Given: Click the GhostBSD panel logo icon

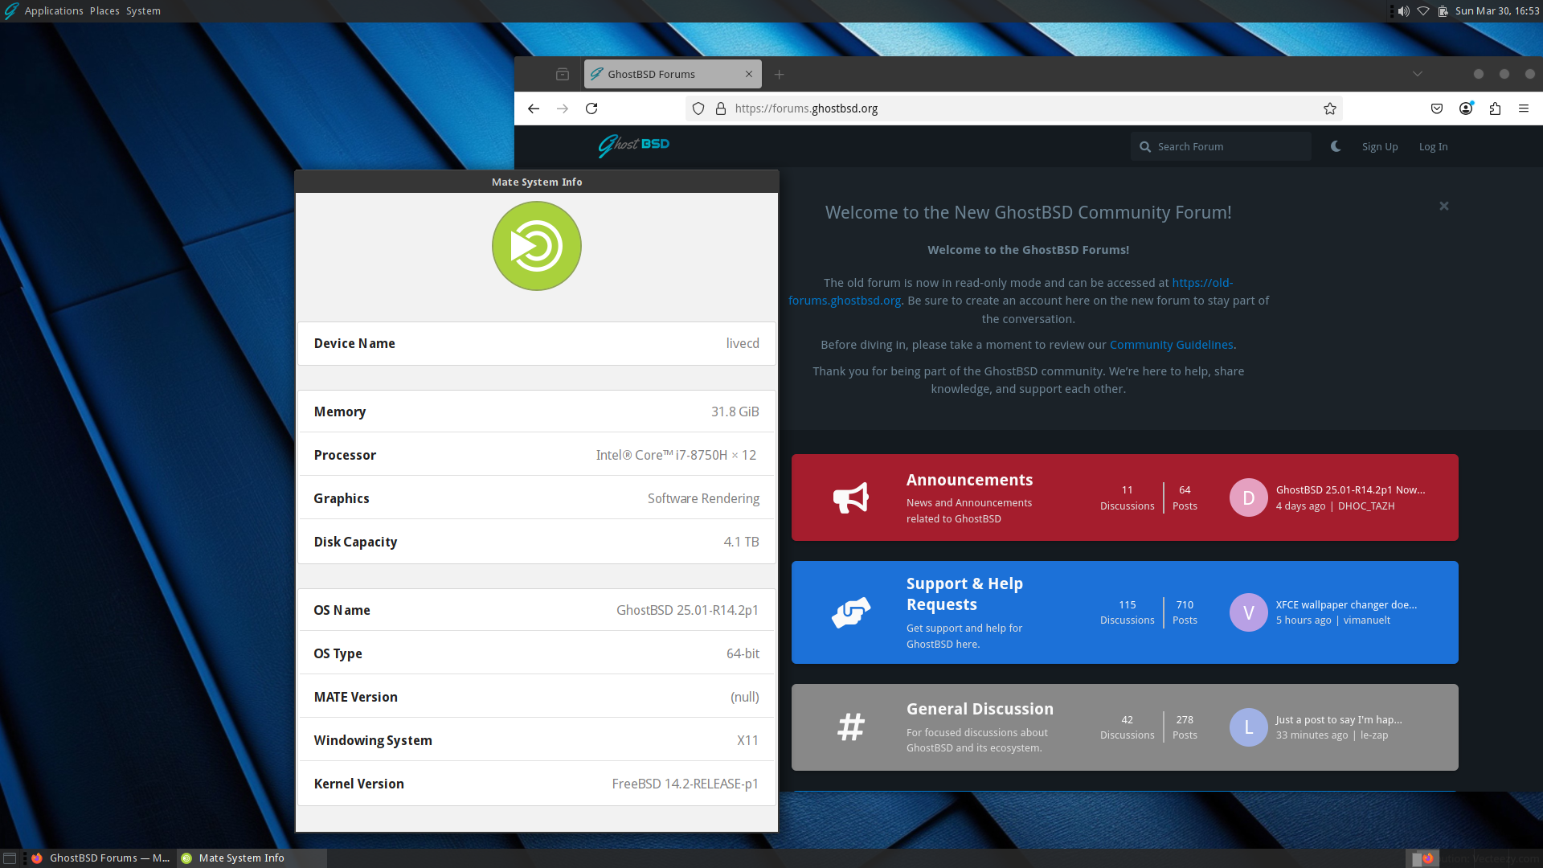Looking at the screenshot, I should coord(11,11).
